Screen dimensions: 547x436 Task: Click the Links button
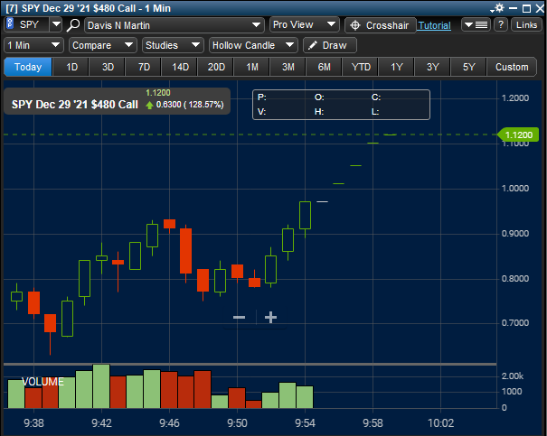[x=527, y=25]
